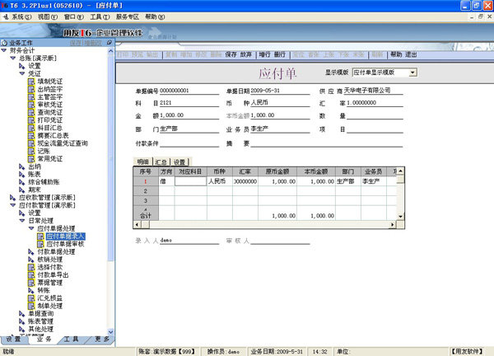Expand the 核销处理 node

[x=31, y=260]
